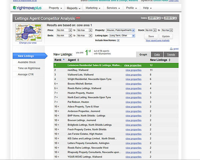The image size is (200, 160).
Task: Select New Listings in sidebar
Action: (30, 56)
